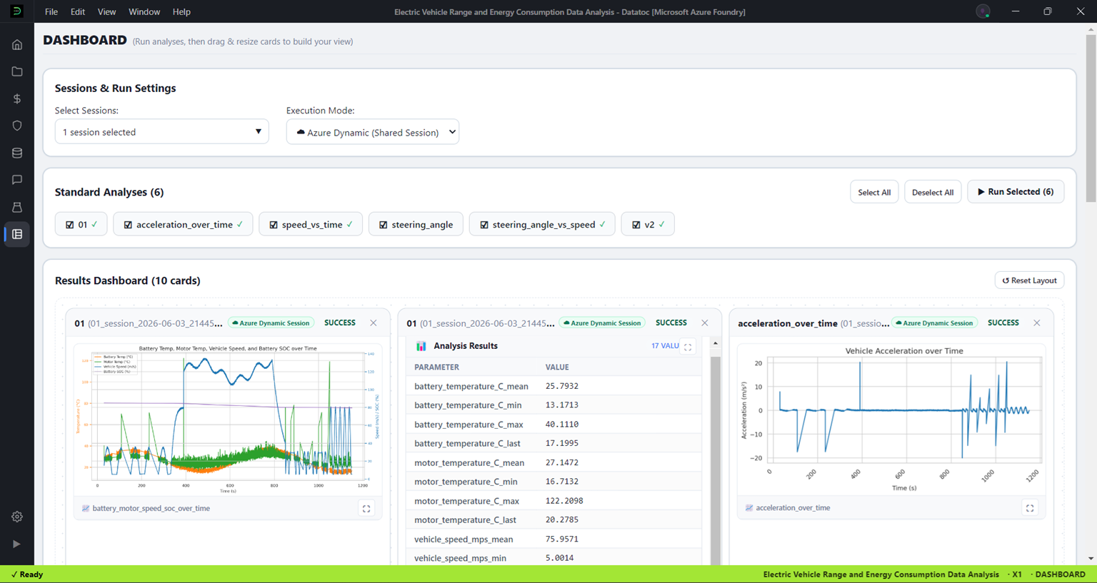Open the database icon in sidebar
1097x583 pixels.
tap(17, 153)
